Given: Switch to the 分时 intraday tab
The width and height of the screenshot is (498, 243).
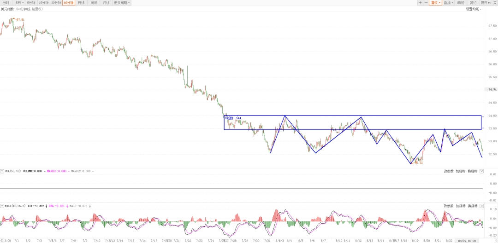Looking at the screenshot, I should [6, 3].
